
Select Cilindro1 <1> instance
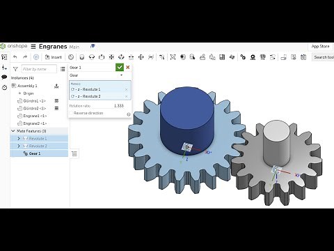coord(34,101)
